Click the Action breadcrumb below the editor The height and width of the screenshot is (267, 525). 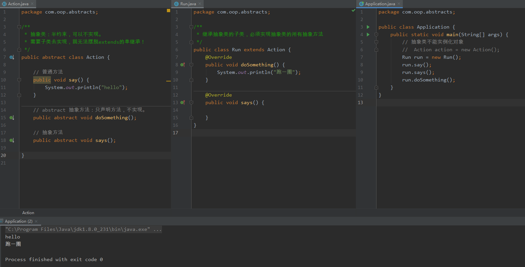(x=28, y=213)
